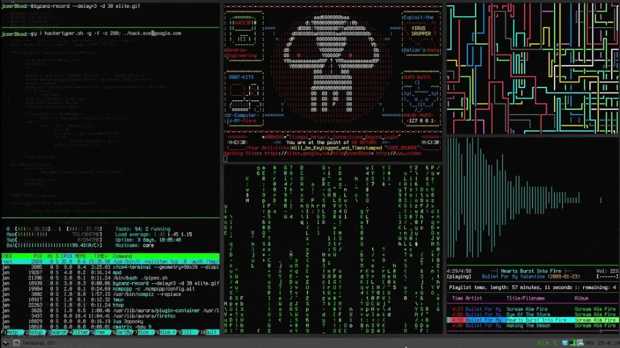Viewport: 620px width, 348px height.
Task: Click the panel clock showing 23:41
Action: click(608, 343)
